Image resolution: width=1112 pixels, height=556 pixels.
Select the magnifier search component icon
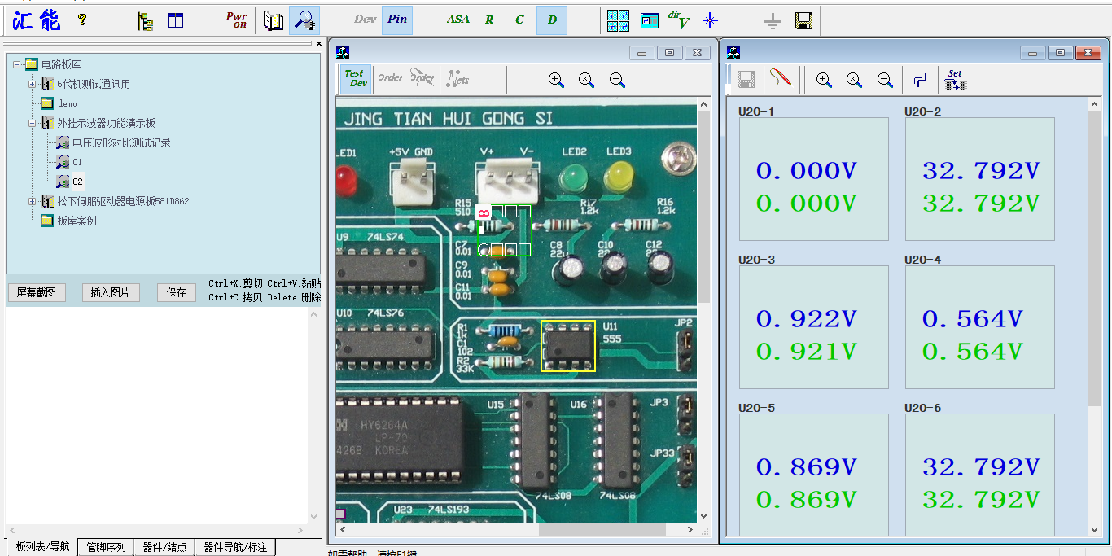(x=304, y=20)
